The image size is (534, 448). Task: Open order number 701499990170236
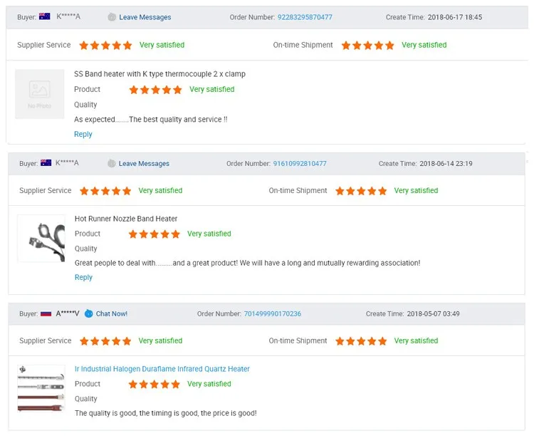[x=273, y=314]
